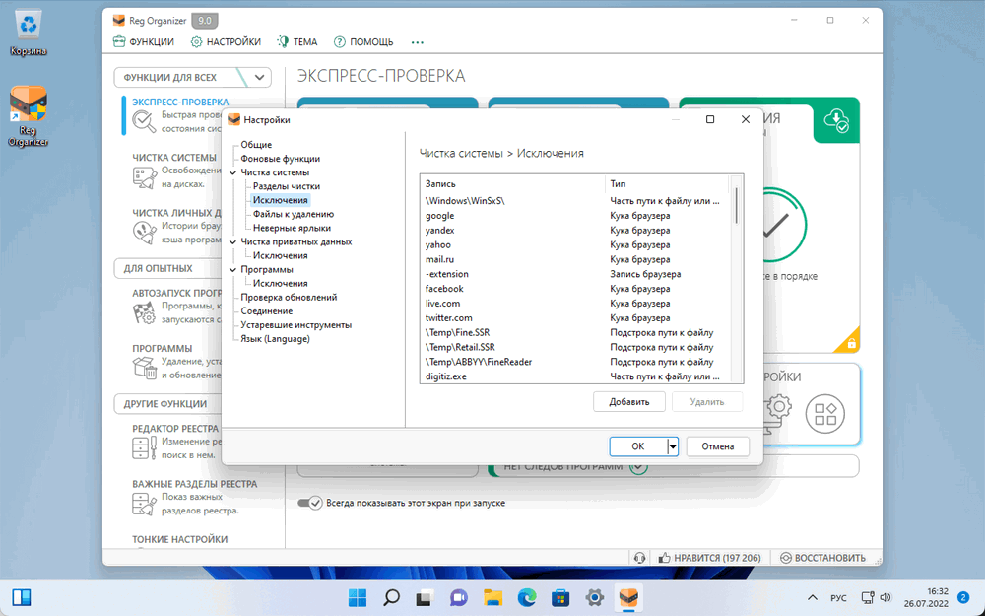Select Неверные ярлыки tree item
This screenshot has width=985, height=616.
(292, 228)
